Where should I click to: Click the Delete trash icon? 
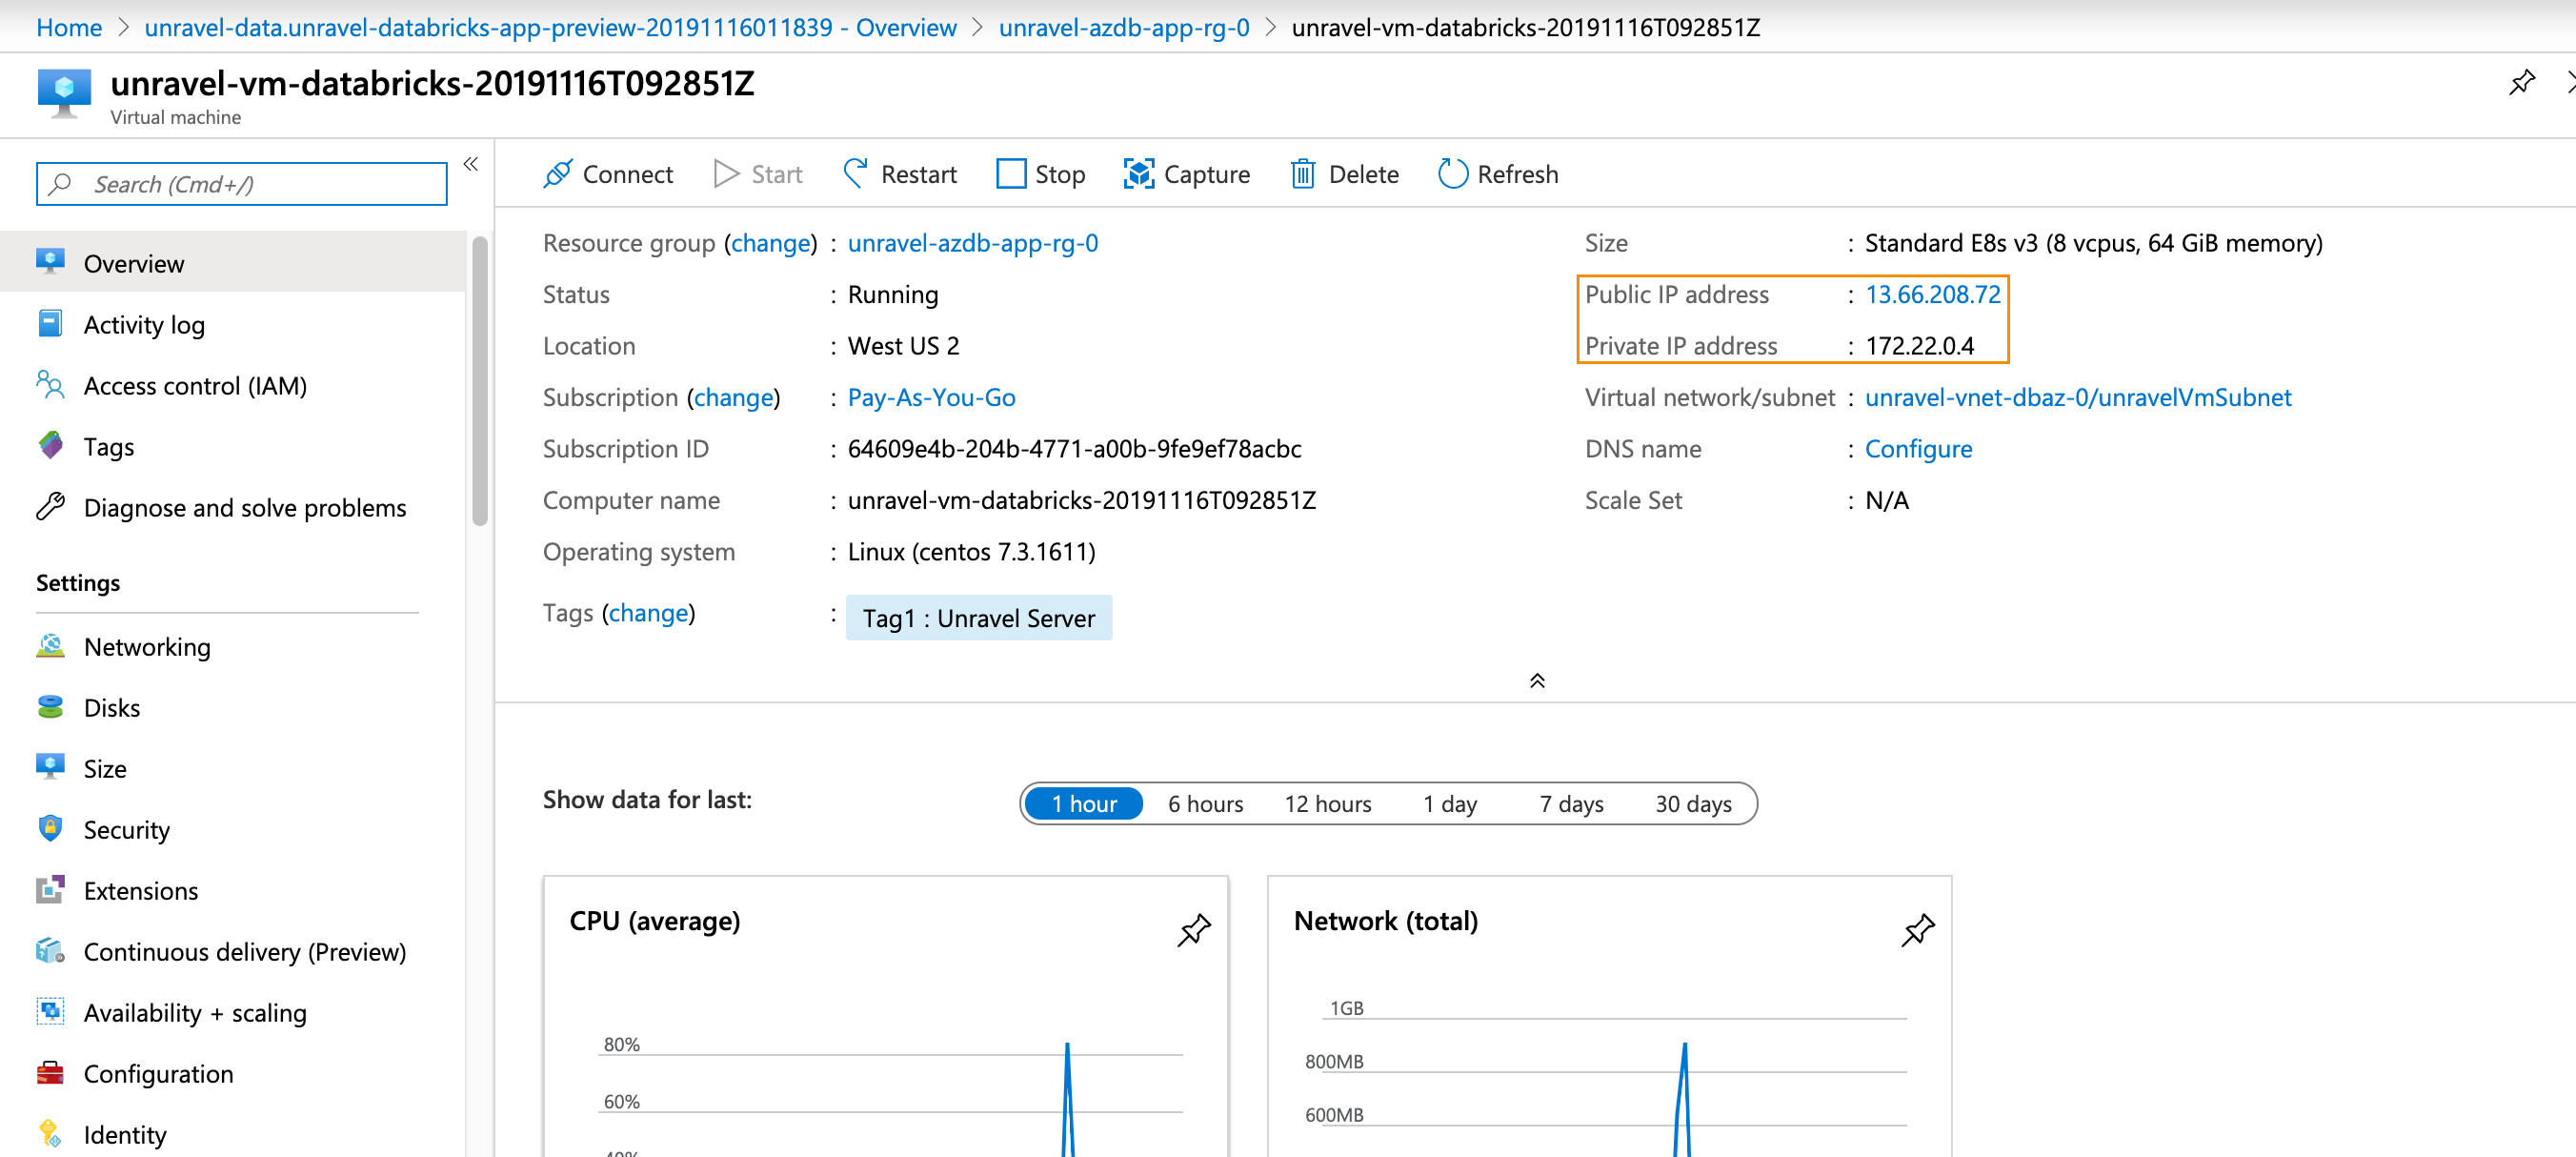tap(1302, 174)
